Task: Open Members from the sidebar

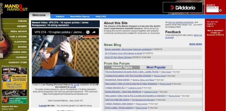Action: click(22, 26)
